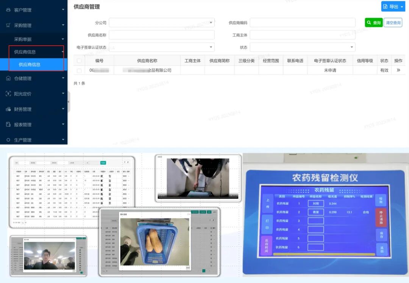Expand 客户管理 using its arrow
Image resolution: width=409 pixels, height=283 pixels.
pos(63,9)
